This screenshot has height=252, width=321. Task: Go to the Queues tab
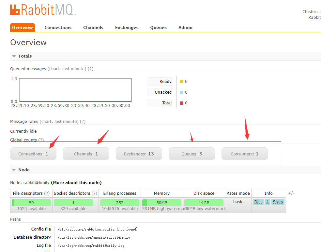(159, 28)
